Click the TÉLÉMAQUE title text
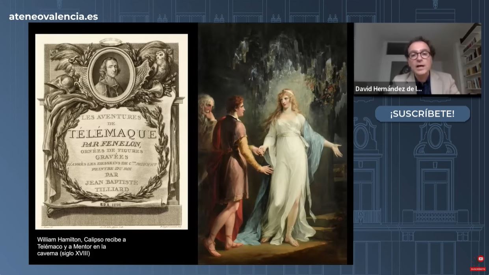The image size is (489, 275). tap(112, 134)
